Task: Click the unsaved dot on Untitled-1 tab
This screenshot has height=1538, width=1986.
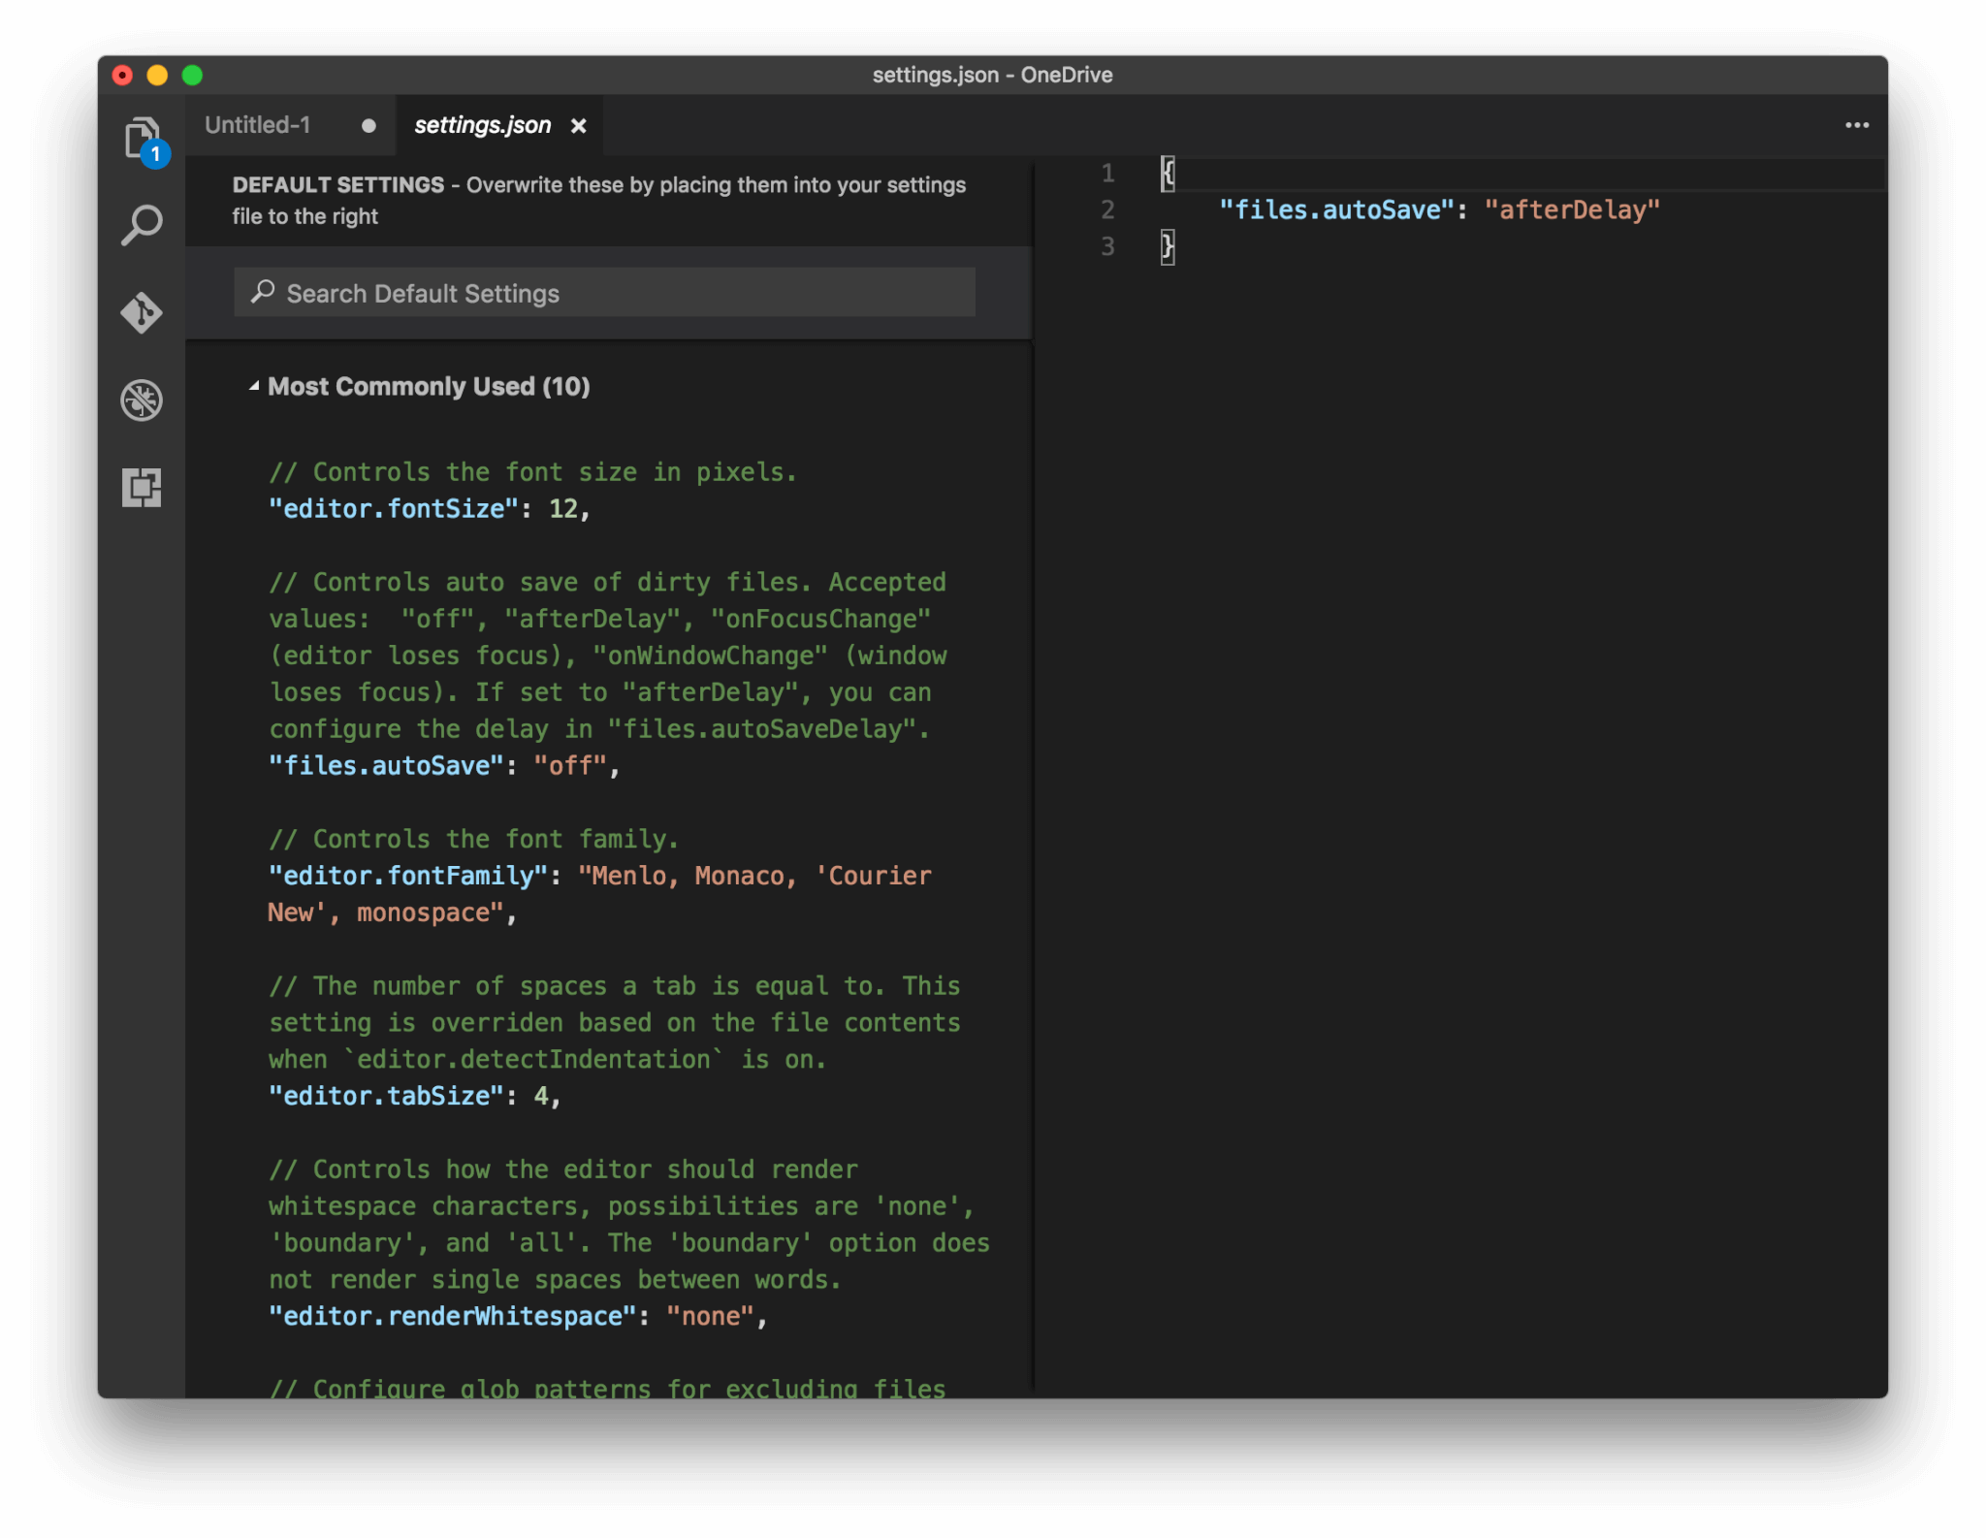Action: pos(368,126)
